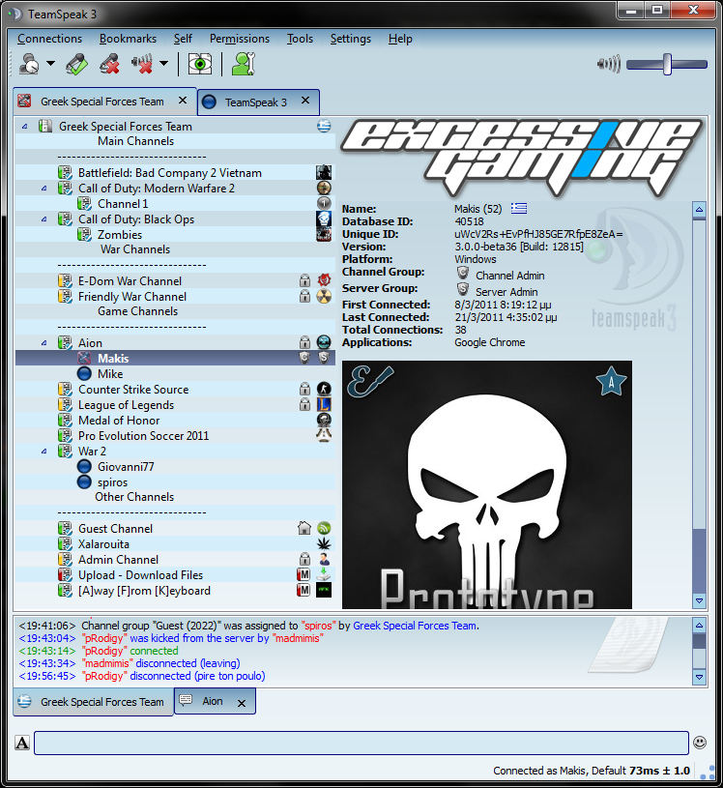723x788 pixels.
Task: Click radiation icon on Friendly War Channel
Action: pyautogui.click(x=324, y=297)
